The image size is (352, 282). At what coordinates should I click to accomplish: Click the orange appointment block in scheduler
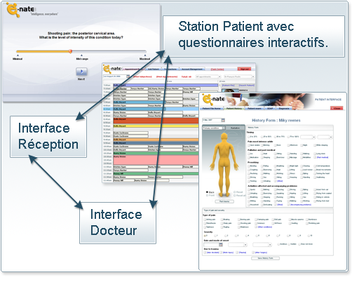pyautogui.click(x=156, y=121)
